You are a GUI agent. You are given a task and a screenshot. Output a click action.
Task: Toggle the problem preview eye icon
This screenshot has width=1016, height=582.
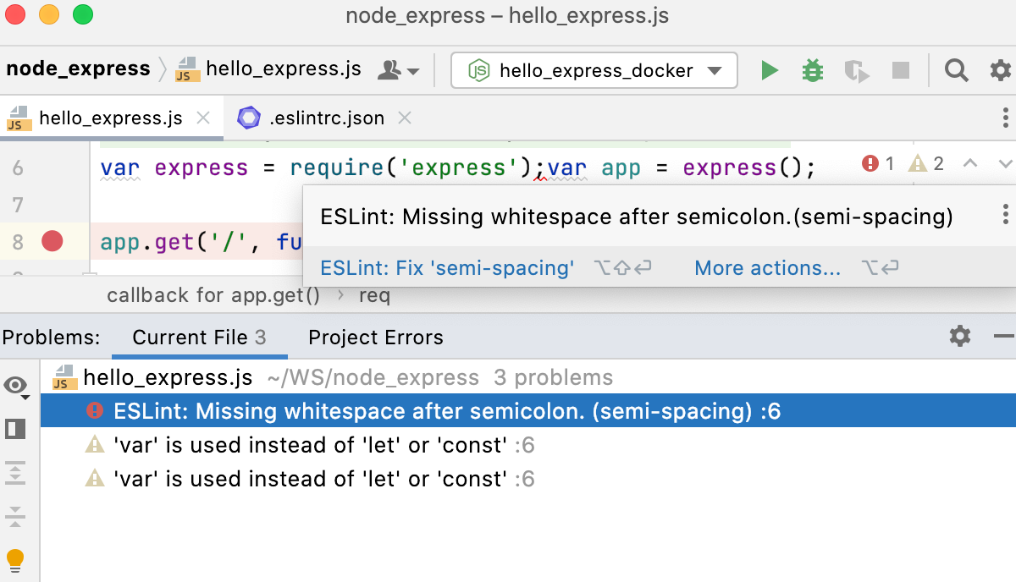(15, 382)
